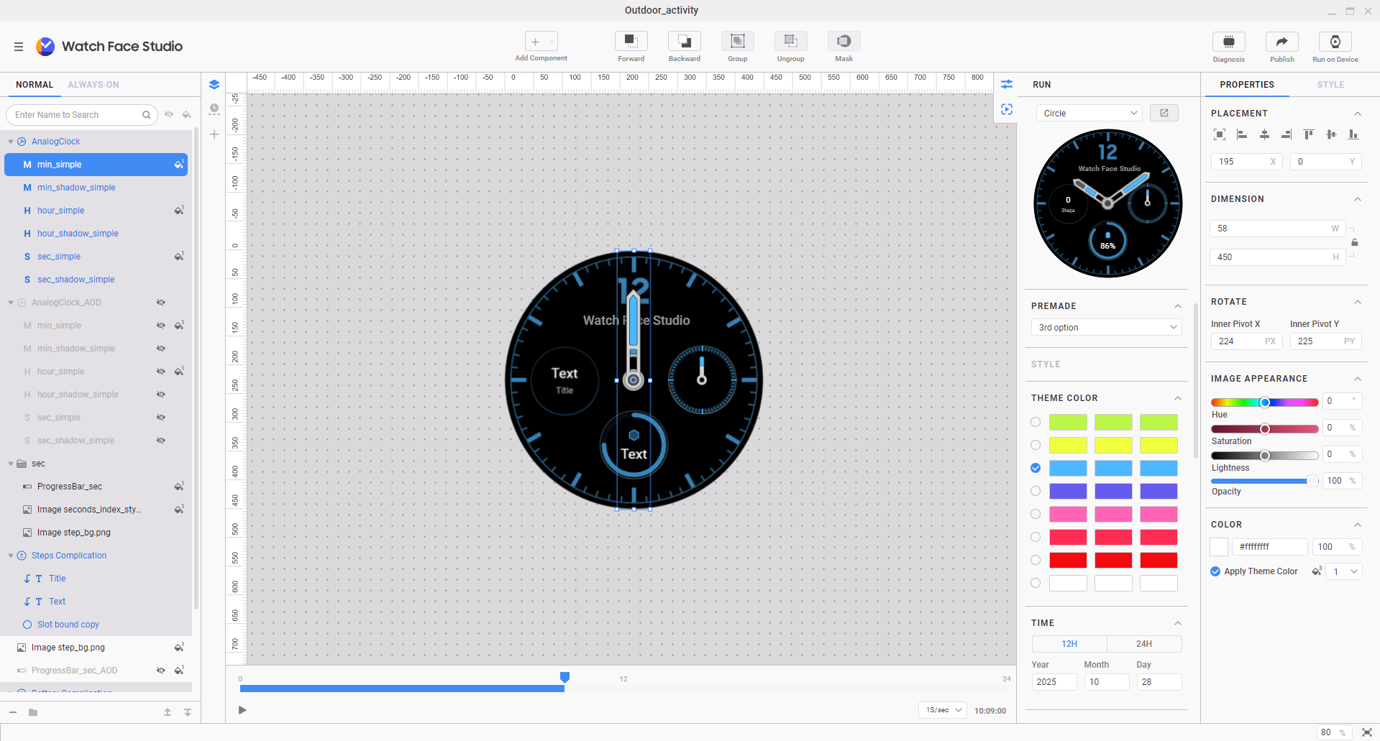Select the Slot bound copy item

(x=96, y=625)
